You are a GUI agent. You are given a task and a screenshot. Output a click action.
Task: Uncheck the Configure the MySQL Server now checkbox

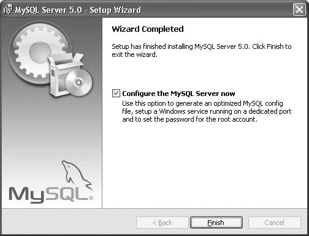[116, 94]
